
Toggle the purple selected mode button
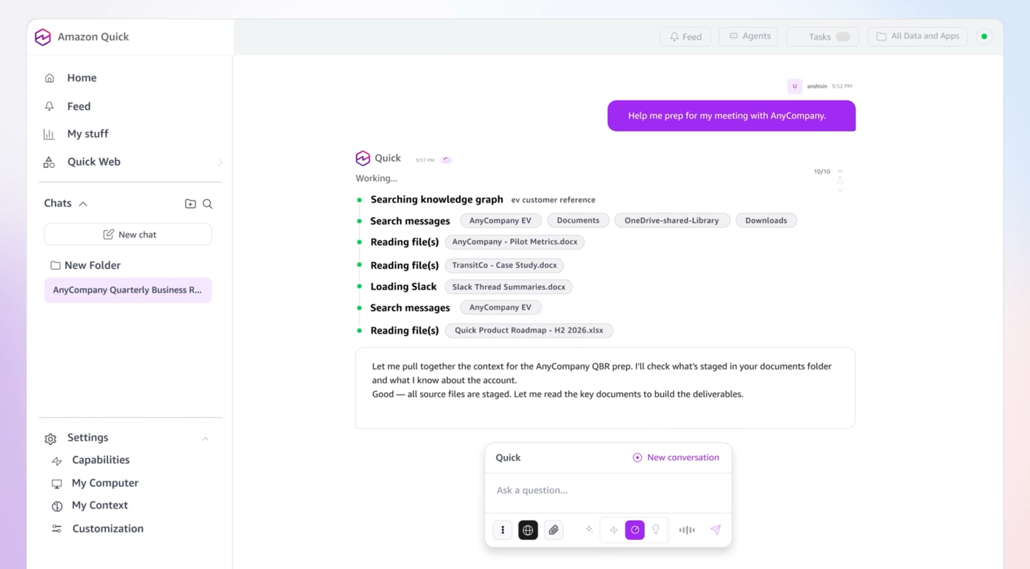(634, 530)
